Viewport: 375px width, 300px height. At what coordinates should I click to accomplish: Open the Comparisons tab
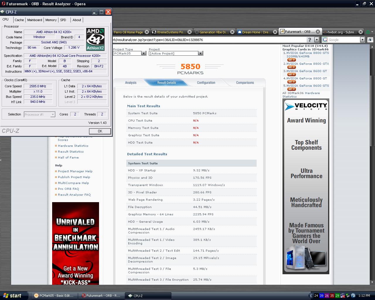tap(245, 83)
